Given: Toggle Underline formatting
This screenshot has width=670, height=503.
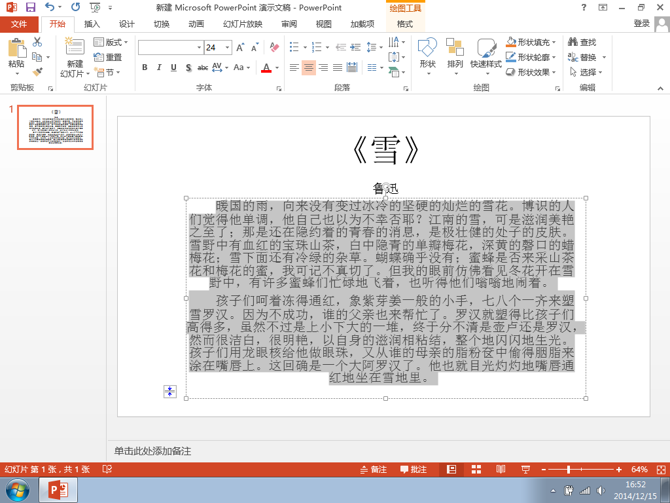Looking at the screenshot, I should coord(173,67).
